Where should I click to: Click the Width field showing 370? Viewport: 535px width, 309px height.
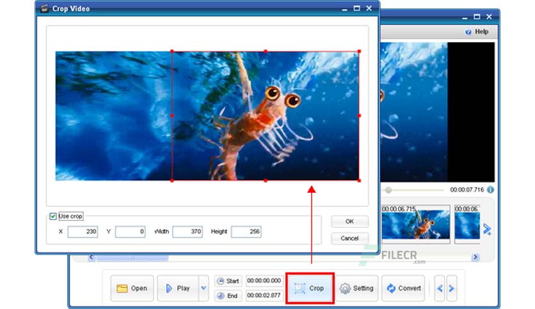coord(188,232)
